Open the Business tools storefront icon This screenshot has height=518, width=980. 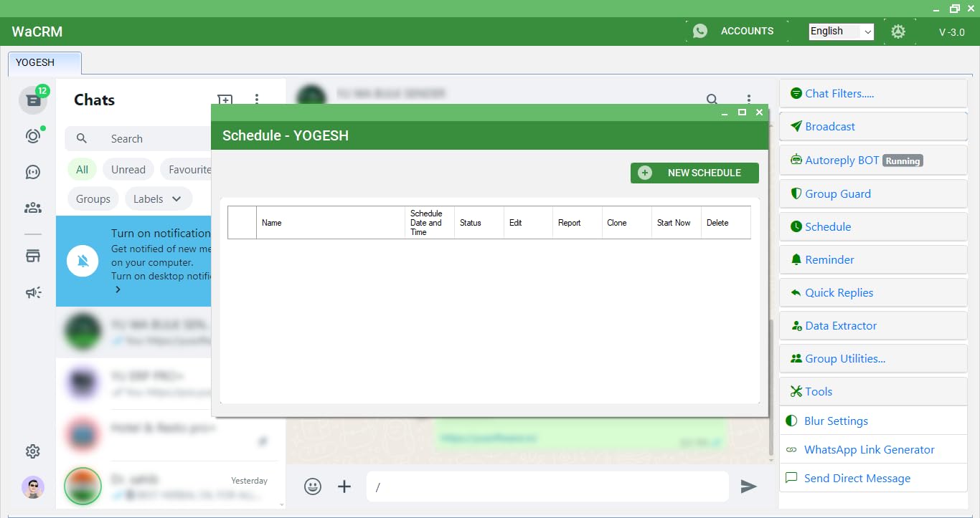click(33, 256)
